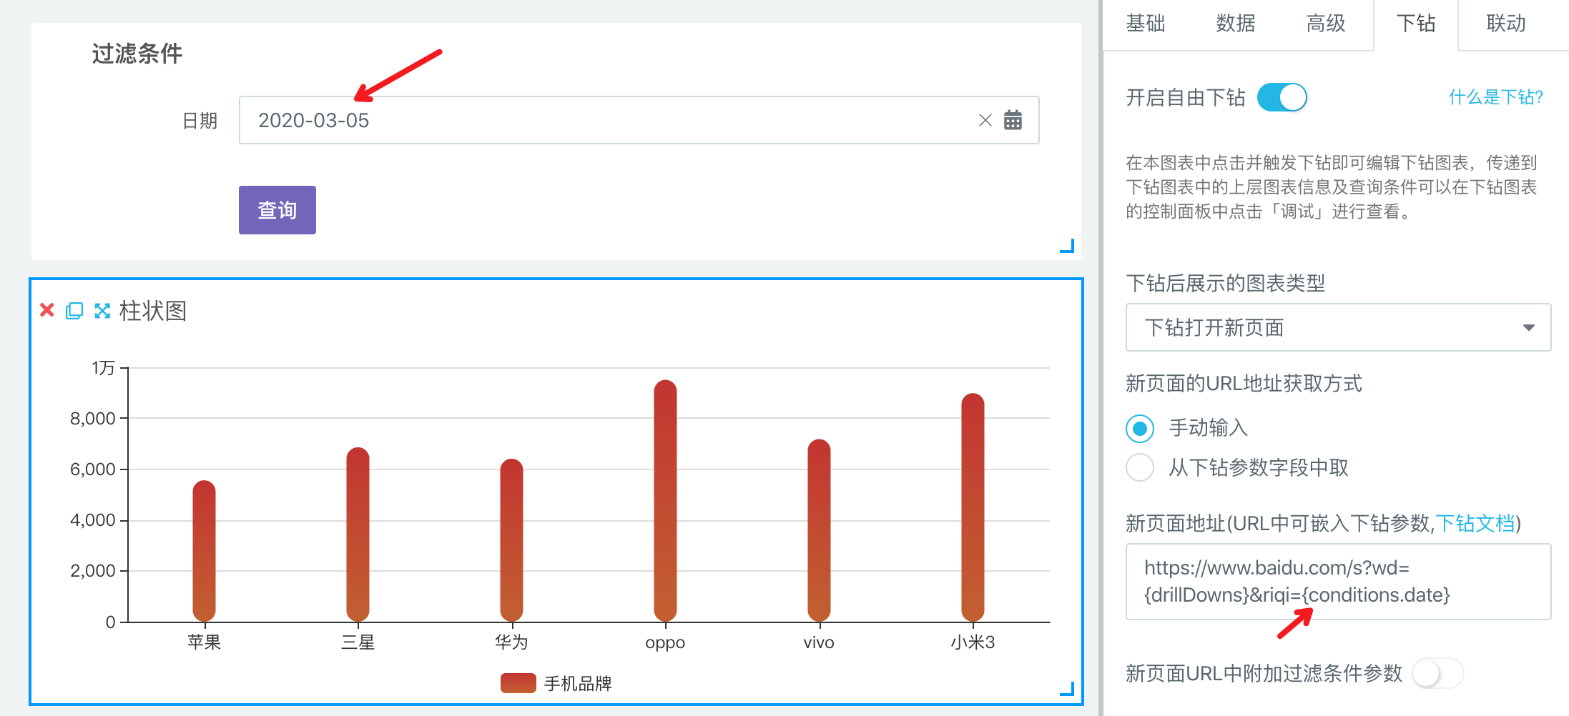Screen dimensions: 1569x716
Task: Open the 什么是下钻? help link
Action: 1496,97
